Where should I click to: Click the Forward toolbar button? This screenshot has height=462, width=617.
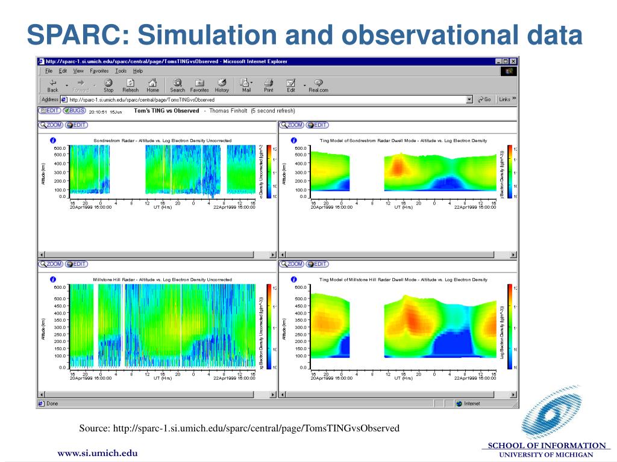click(81, 85)
